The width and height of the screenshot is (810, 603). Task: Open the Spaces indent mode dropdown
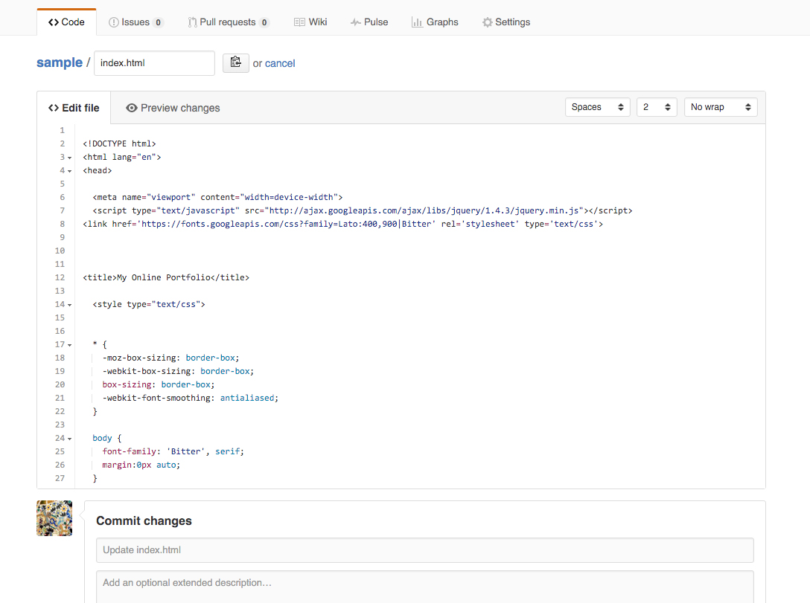tap(598, 107)
